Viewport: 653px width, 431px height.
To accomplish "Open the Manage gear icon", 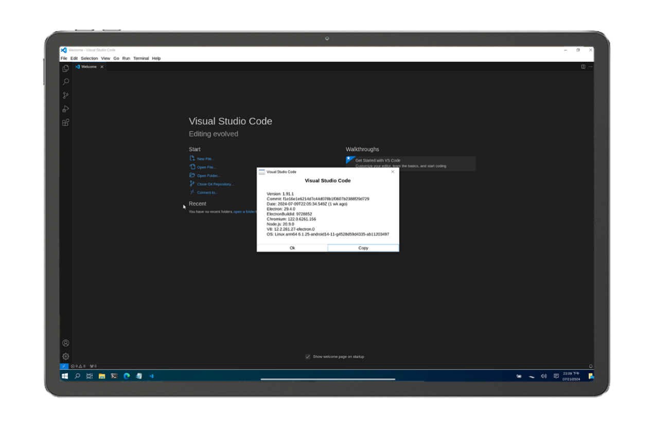I will tap(66, 356).
